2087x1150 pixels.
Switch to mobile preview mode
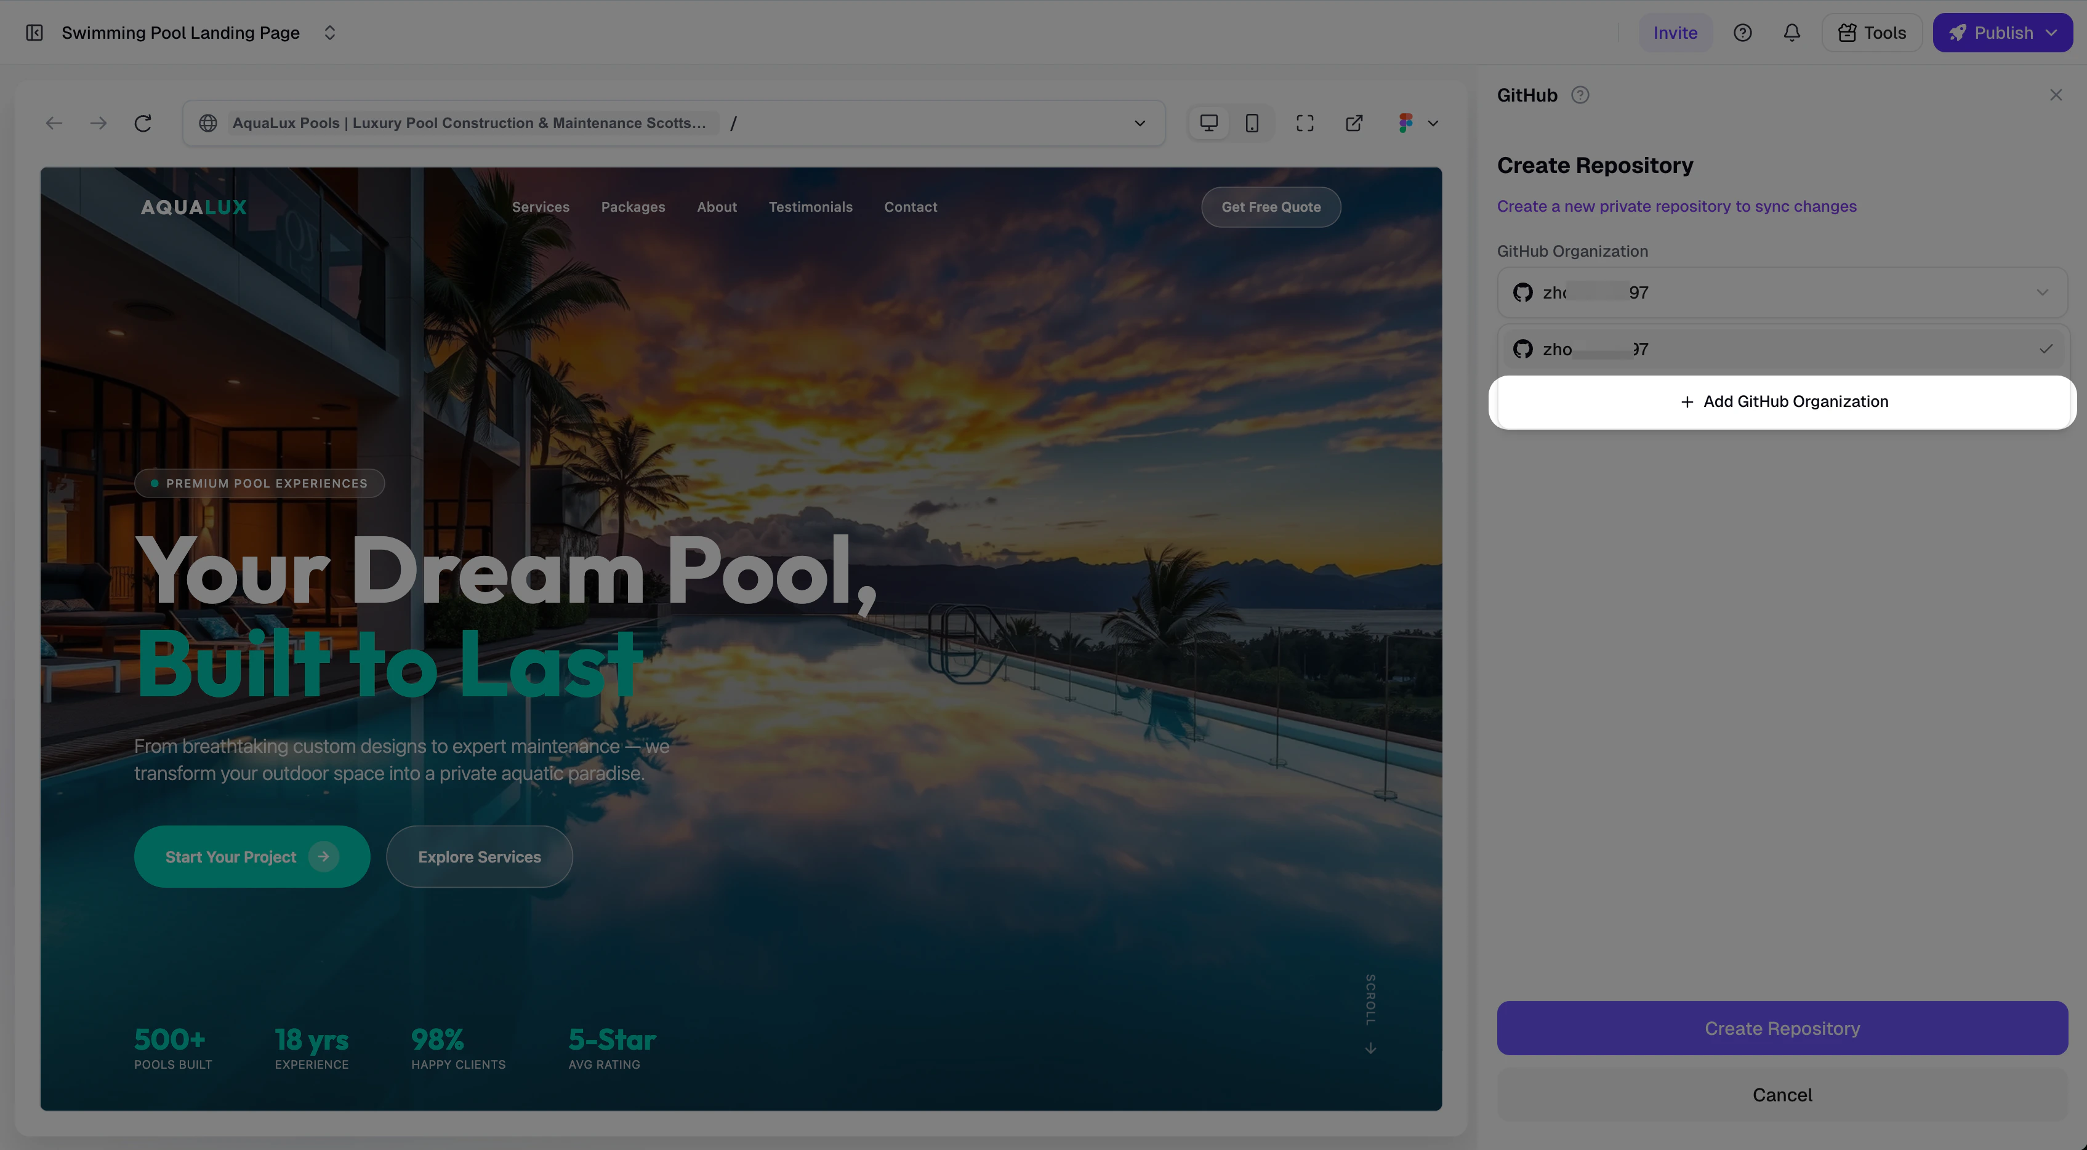tap(1252, 123)
